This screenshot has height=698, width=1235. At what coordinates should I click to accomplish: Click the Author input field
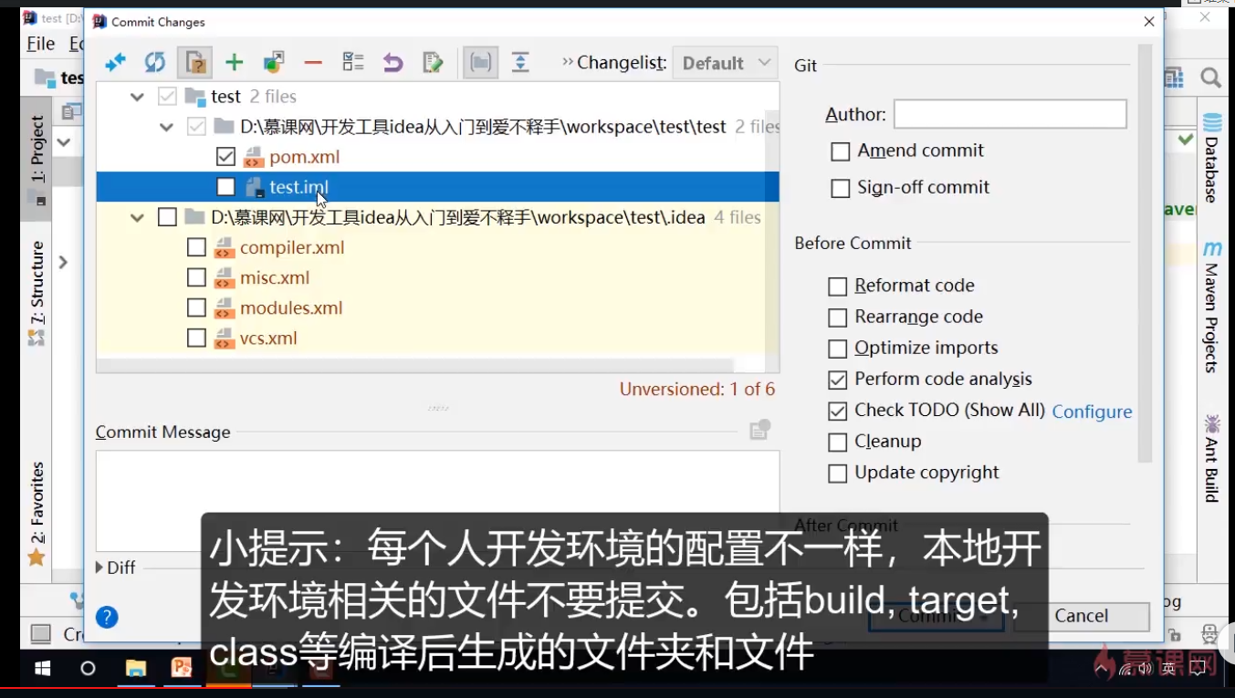click(x=1010, y=114)
